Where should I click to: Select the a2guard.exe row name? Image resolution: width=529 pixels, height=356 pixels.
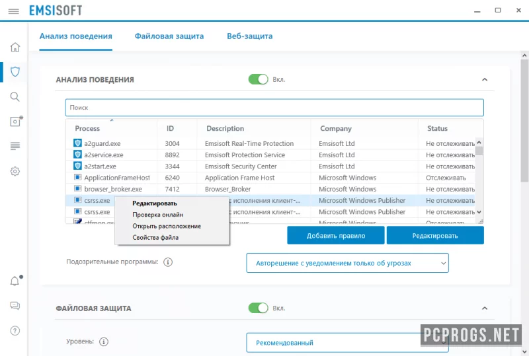pyautogui.click(x=102, y=143)
